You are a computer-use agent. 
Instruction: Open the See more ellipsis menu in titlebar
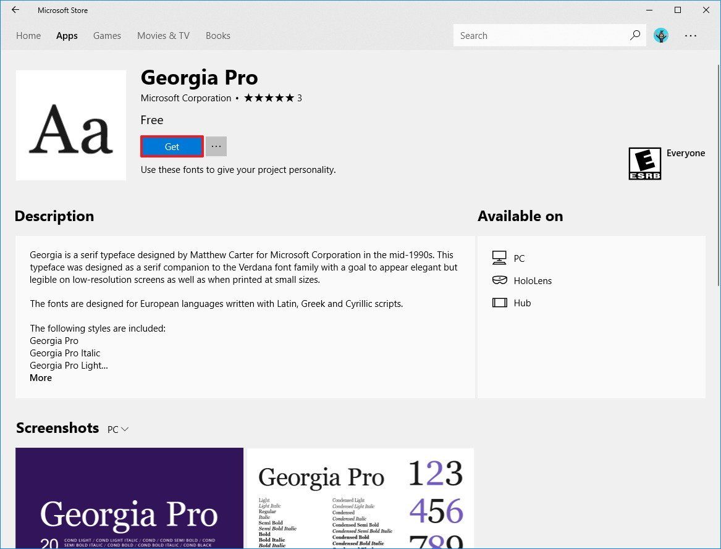pyautogui.click(x=690, y=35)
